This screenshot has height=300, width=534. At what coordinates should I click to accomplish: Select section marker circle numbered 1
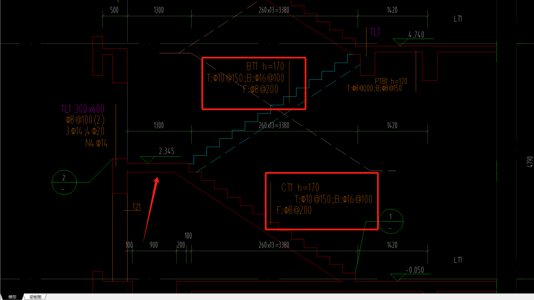coord(391,221)
